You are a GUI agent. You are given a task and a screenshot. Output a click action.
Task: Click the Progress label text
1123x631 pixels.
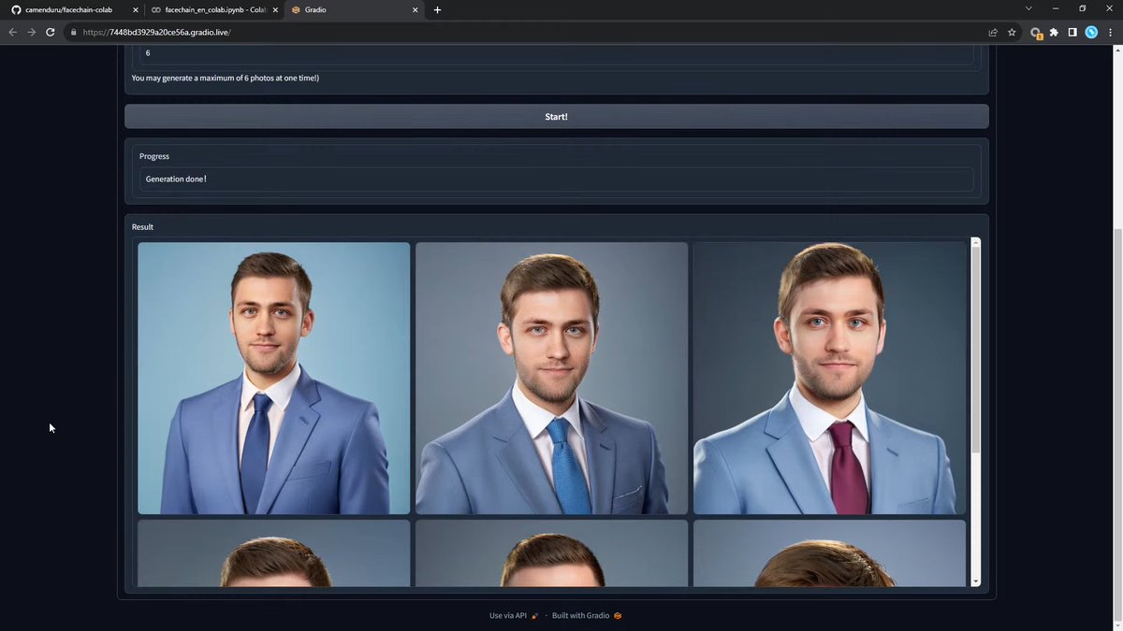tap(154, 156)
